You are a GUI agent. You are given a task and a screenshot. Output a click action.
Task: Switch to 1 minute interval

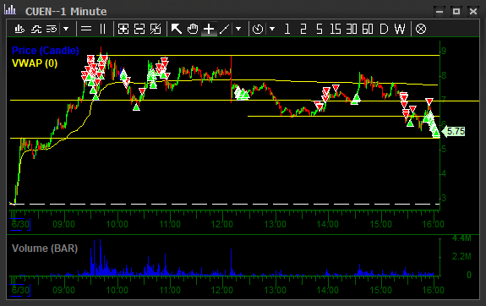[x=287, y=29]
